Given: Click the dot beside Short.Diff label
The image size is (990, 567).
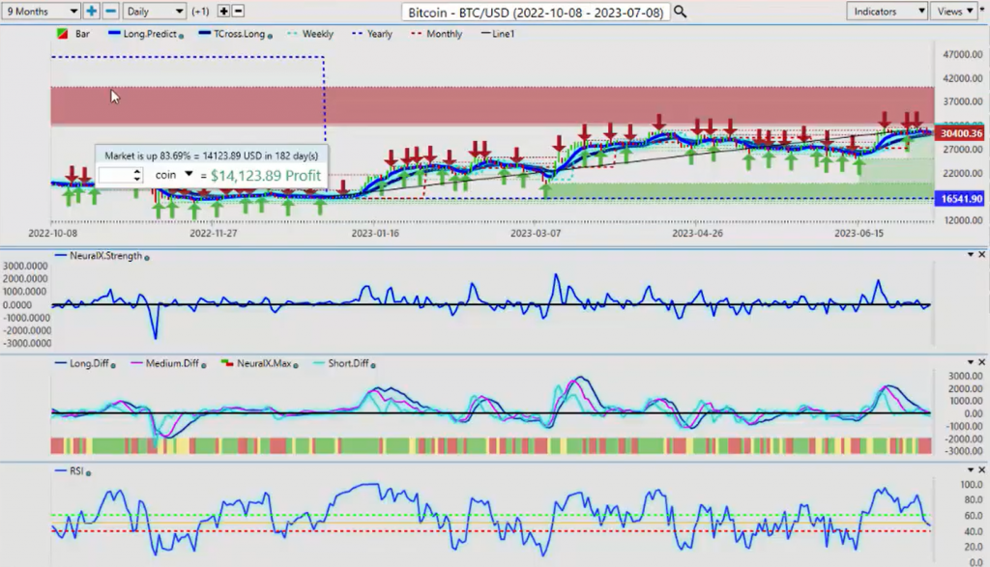Looking at the screenshot, I should (373, 365).
